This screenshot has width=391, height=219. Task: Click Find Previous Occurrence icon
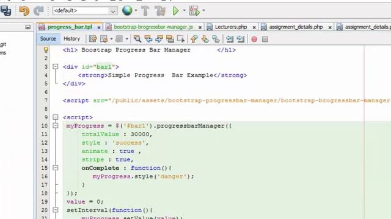(x=148, y=39)
